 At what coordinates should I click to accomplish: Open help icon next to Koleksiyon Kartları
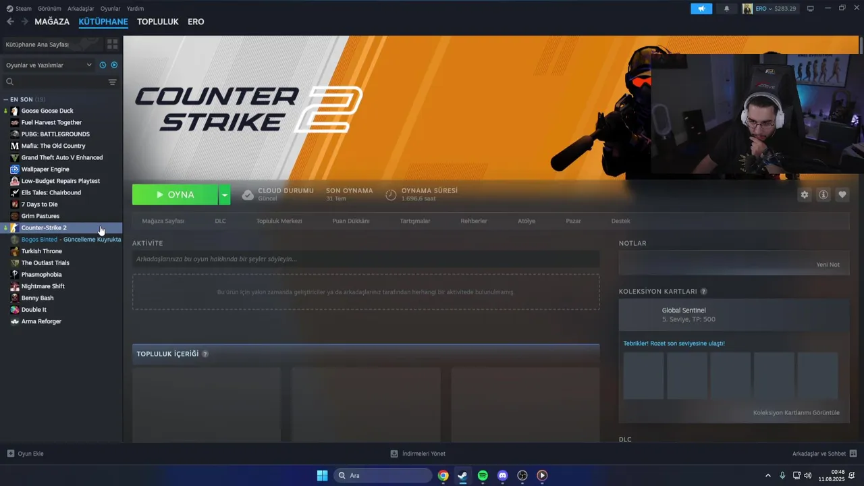(703, 292)
